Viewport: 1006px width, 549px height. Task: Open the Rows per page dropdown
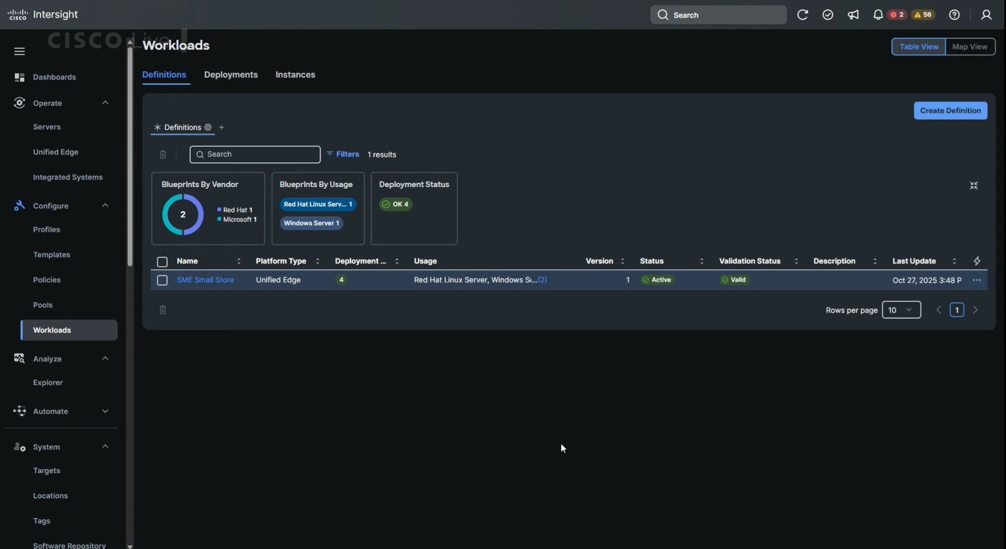tap(901, 310)
